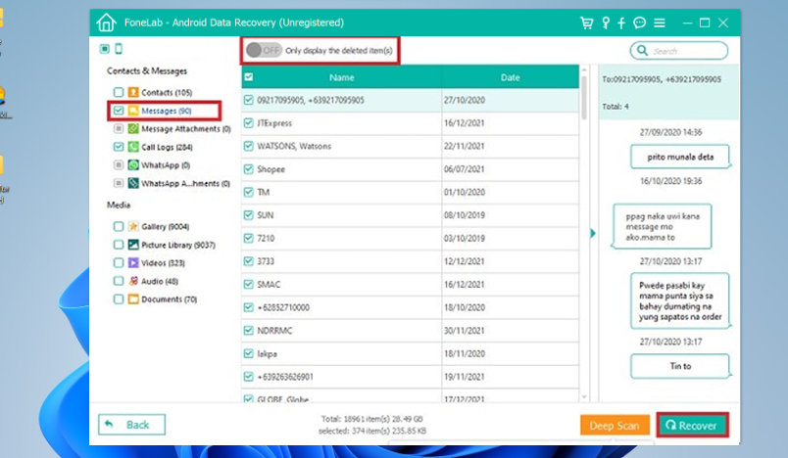Uncheck the NDRRMC row checkbox

click(248, 331)
